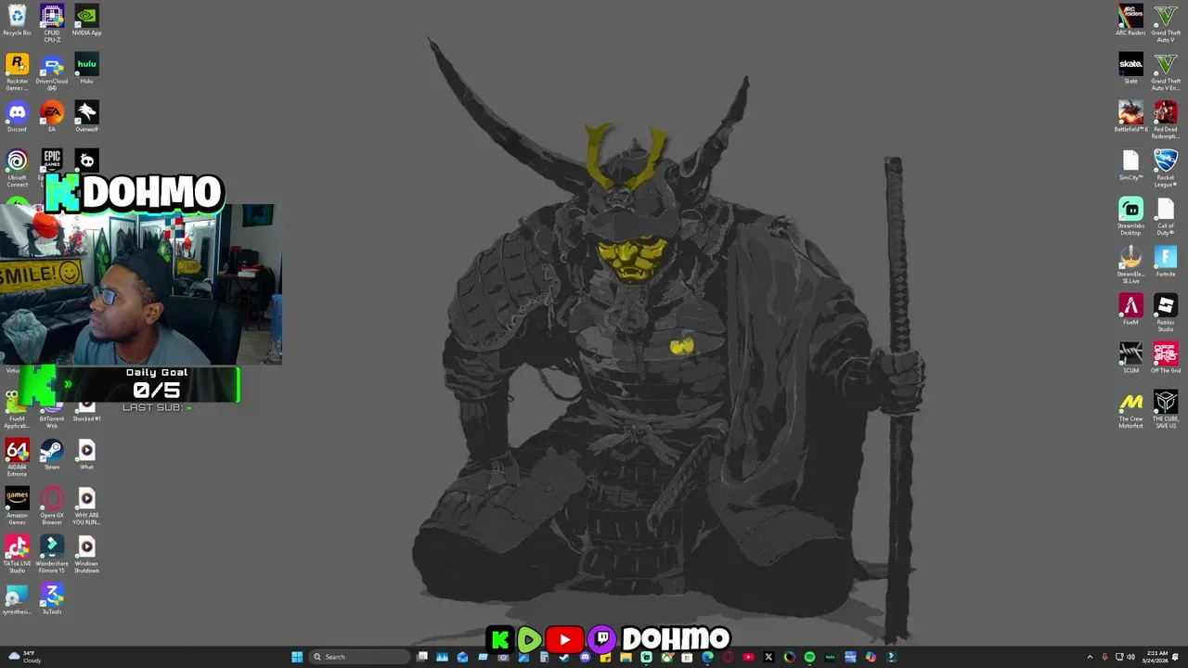Viewport: 1188px width, 668px height.
Task: Open the weather widget on taskbar
Action: (24, 657)
